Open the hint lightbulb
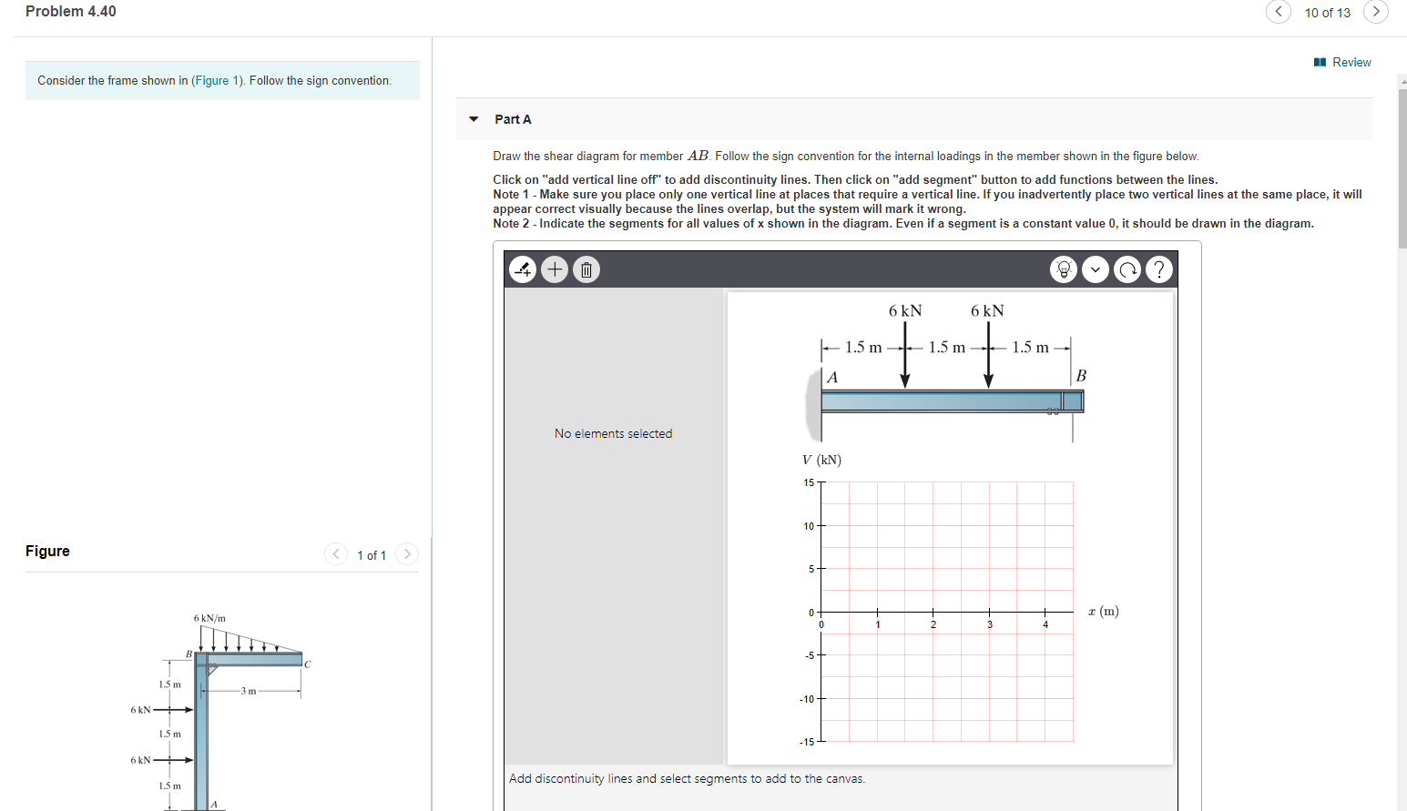Screen dimensions: 1407x811 pos(1064,269)
